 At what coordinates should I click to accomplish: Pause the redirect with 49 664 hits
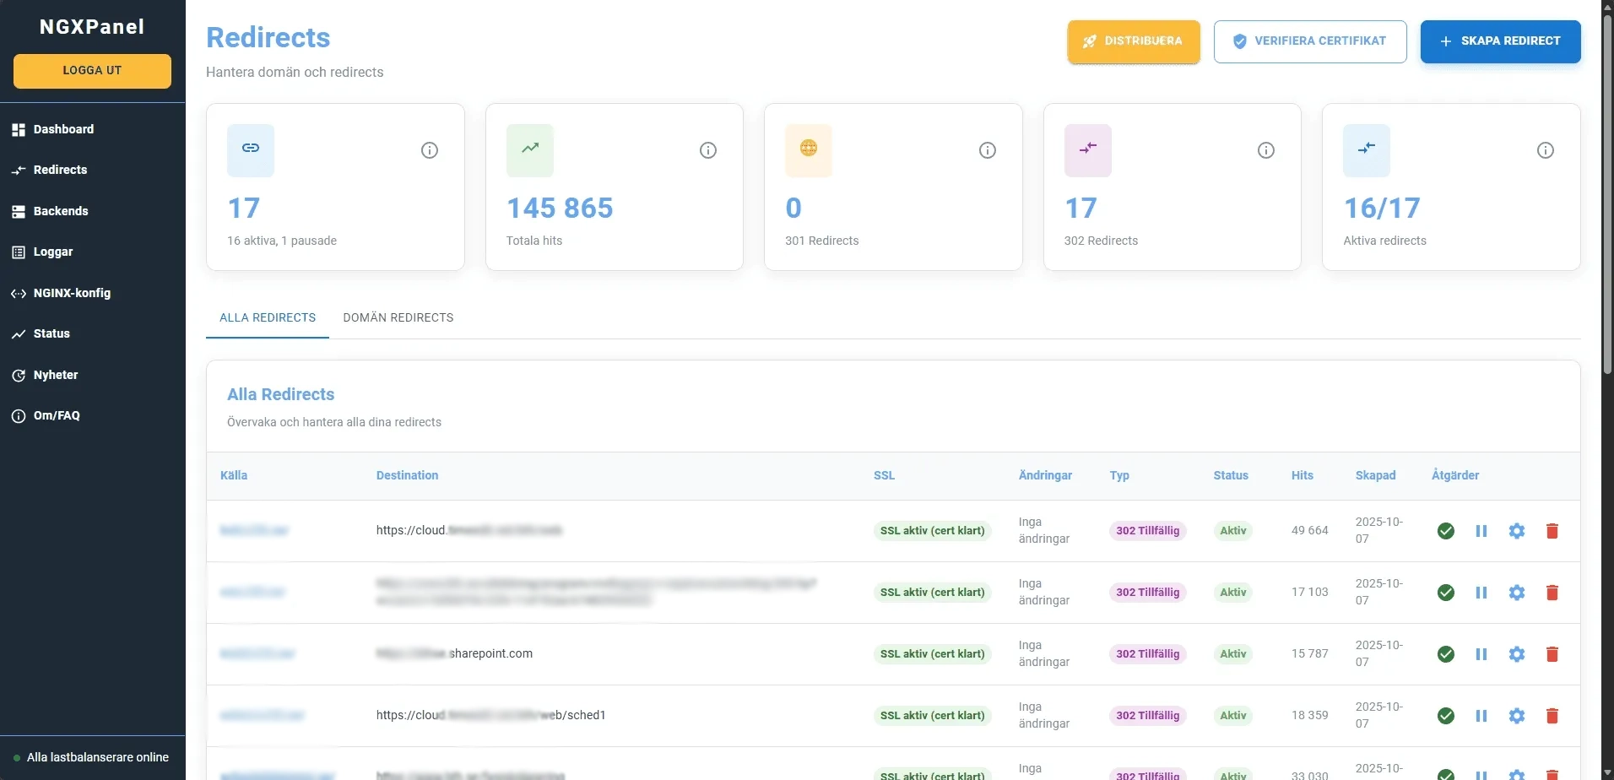1481,531
